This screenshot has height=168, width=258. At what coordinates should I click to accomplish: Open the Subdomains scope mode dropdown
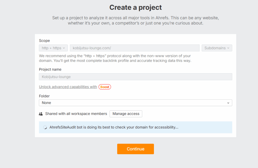217,48
